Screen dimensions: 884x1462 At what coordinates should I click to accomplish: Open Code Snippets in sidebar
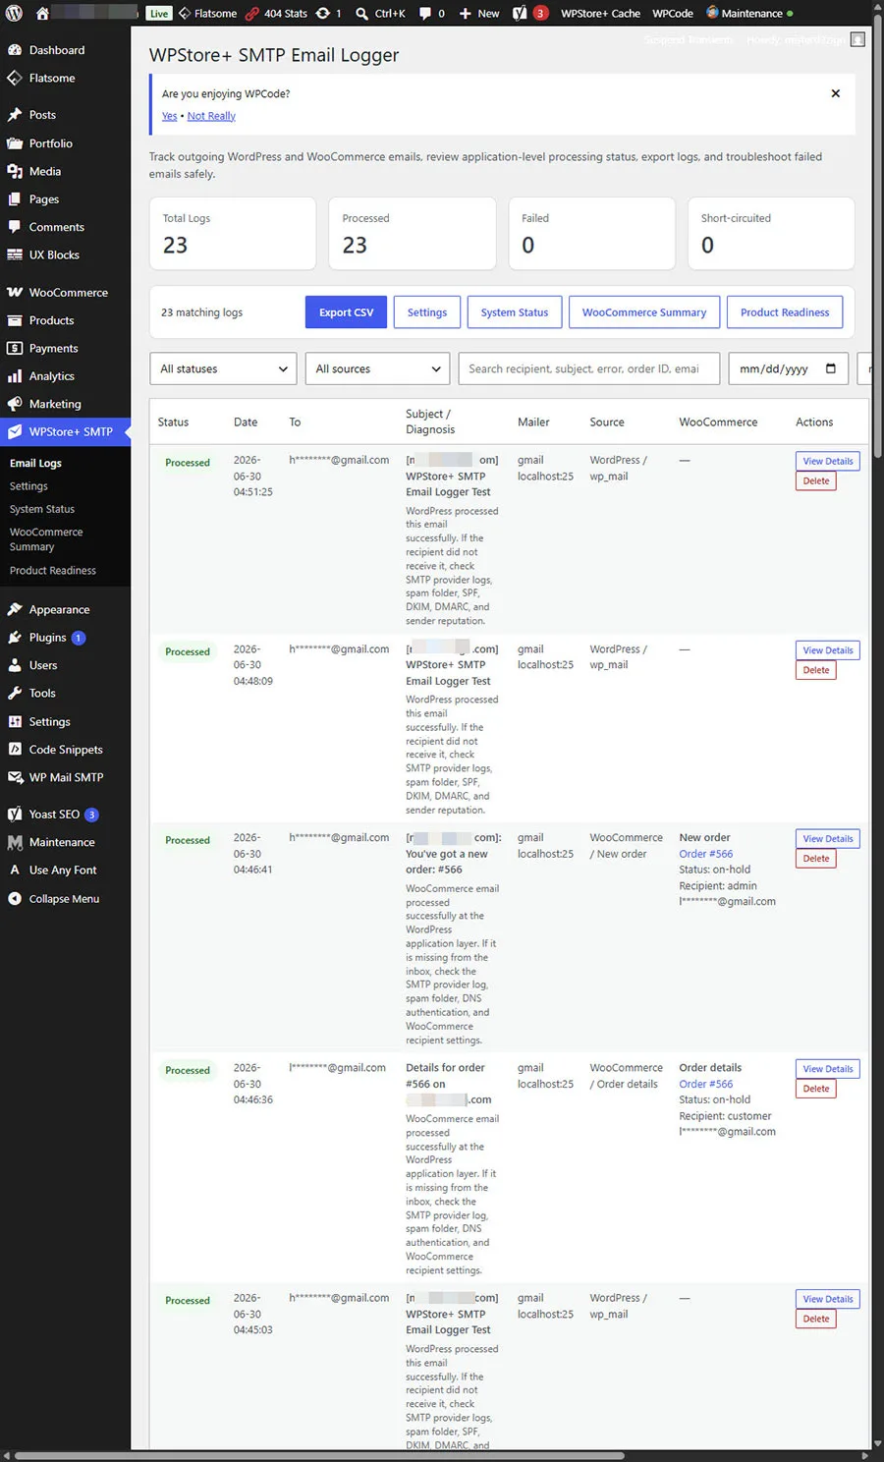(66, 750)
